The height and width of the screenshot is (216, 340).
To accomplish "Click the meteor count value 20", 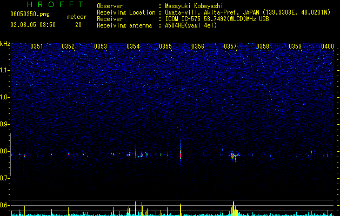I will tap(78, 25).
